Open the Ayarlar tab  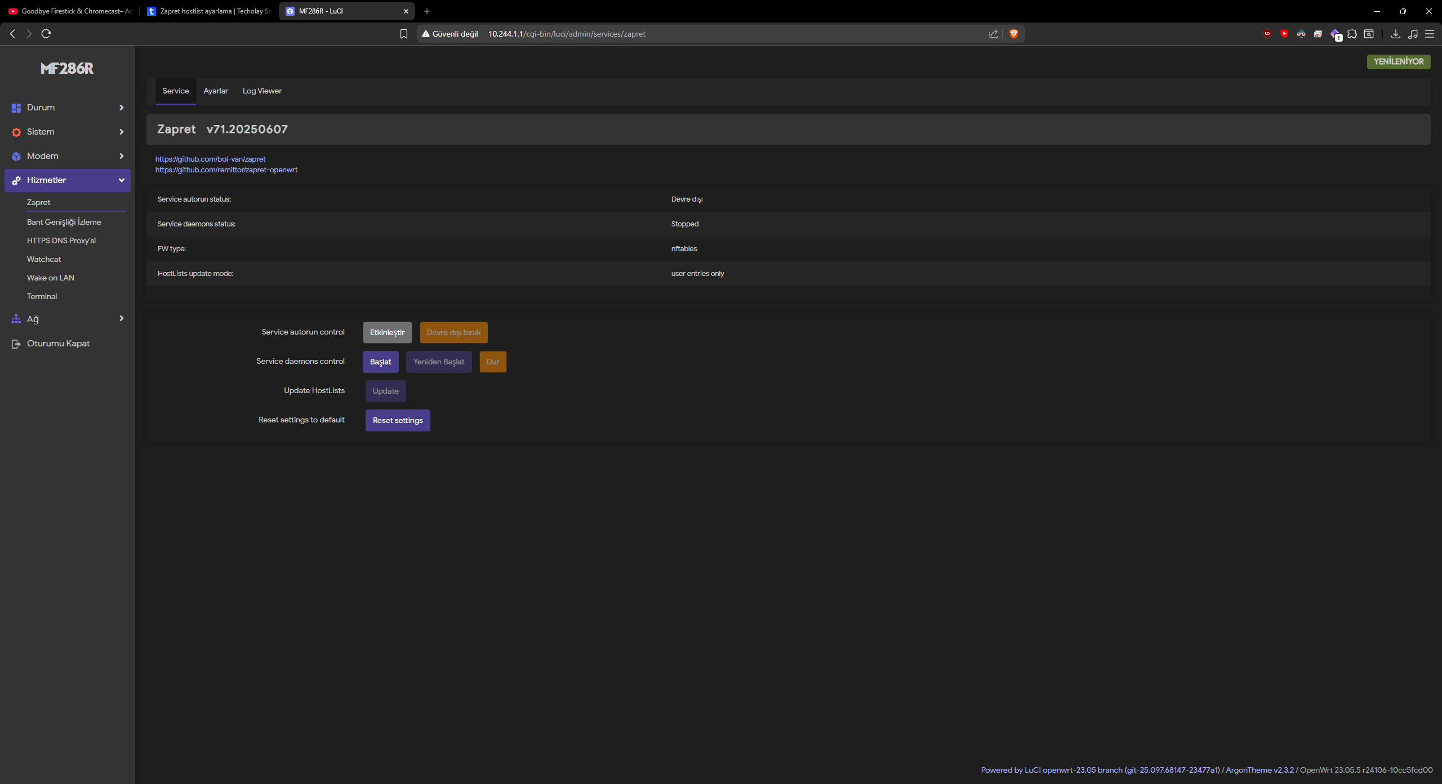(216, 91)
